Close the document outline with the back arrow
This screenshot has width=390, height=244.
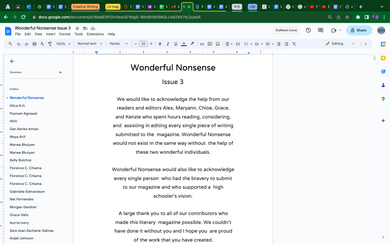(x=12, y=61)
